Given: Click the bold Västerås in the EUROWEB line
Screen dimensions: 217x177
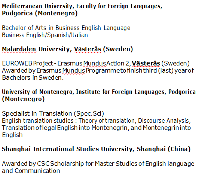Looking at the screenshot, I should (146, 64).
